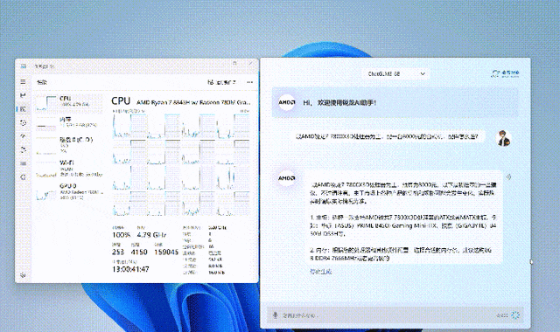Select the Performance page icon in Task Manager

pyautogui.click(x=23, y=108)
